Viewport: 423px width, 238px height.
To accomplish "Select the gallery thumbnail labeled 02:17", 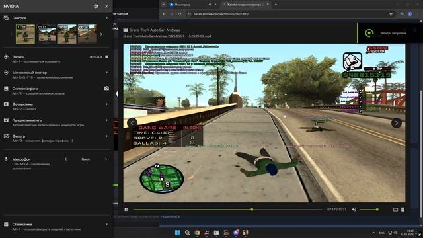I will point(67,34).
